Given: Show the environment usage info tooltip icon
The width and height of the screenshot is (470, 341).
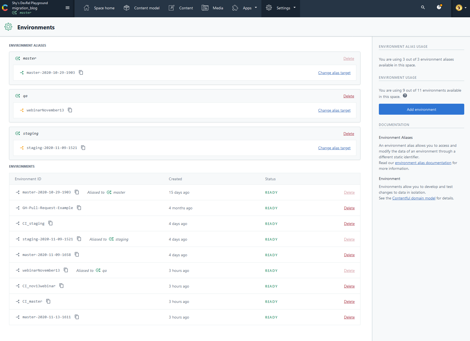Looking at the screenshot, I should click(x=405, y=96).
